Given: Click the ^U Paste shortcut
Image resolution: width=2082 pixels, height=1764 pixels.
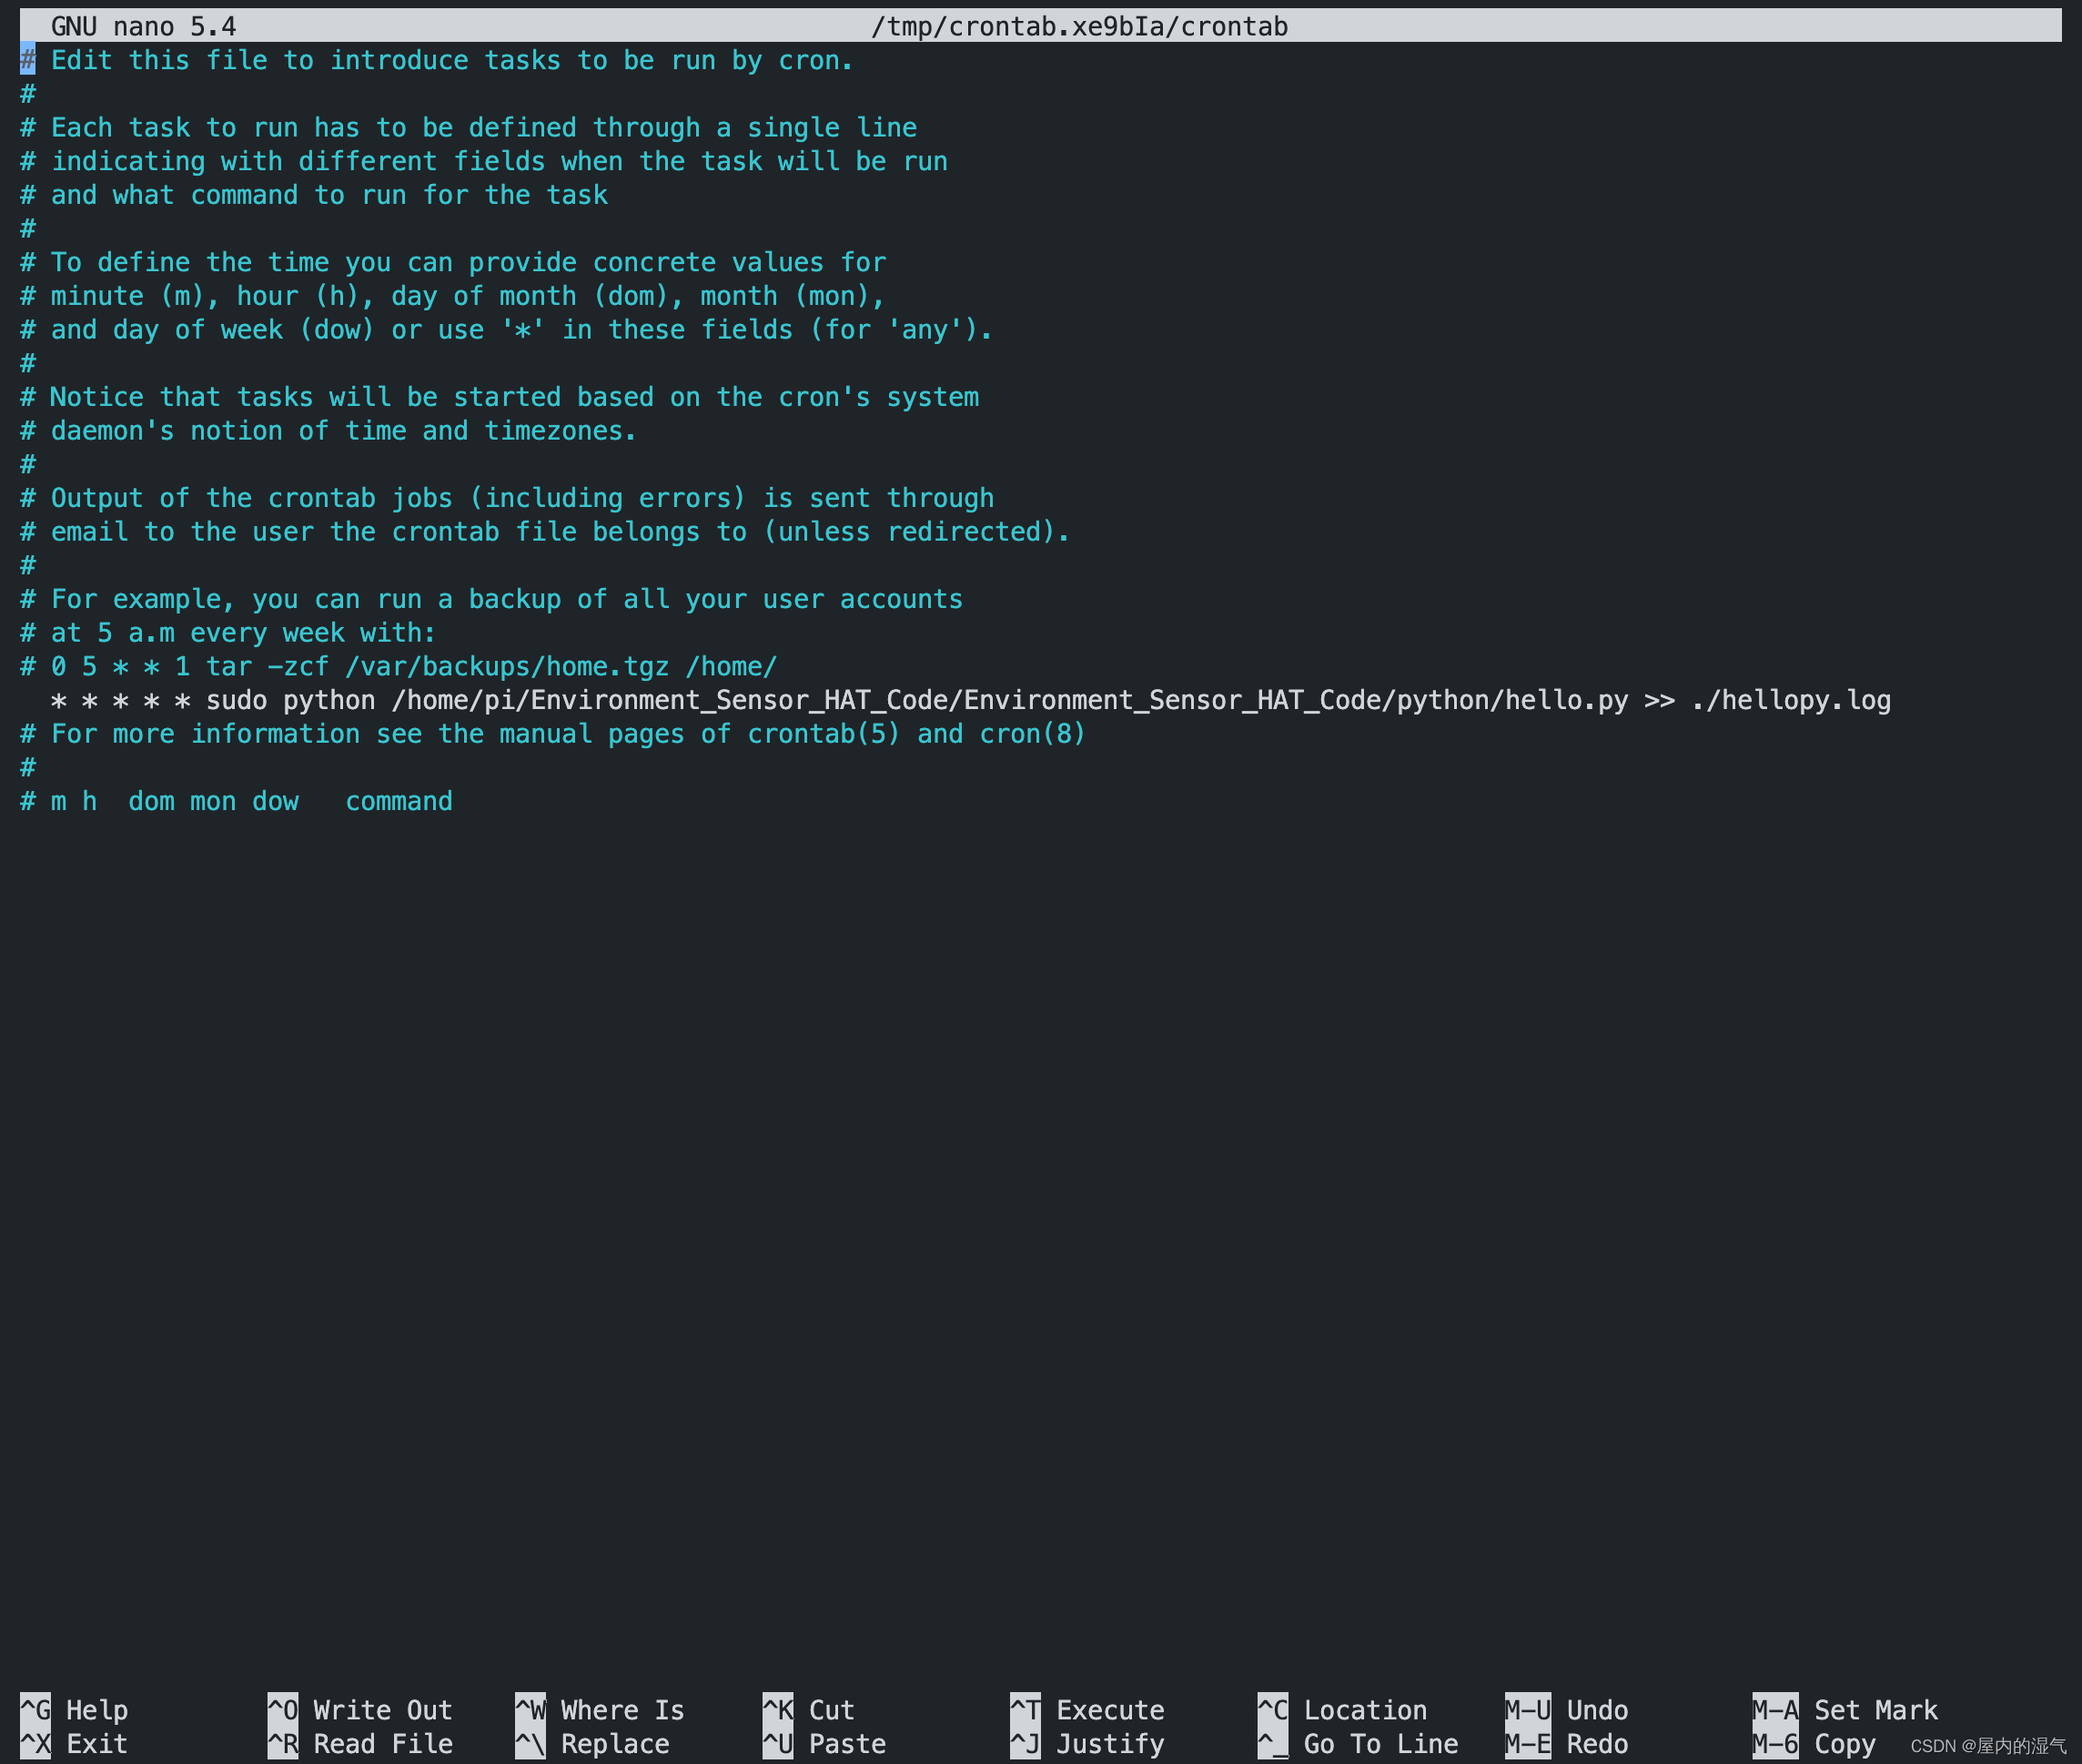Looking at the screenshot, I should [824, 1744].
